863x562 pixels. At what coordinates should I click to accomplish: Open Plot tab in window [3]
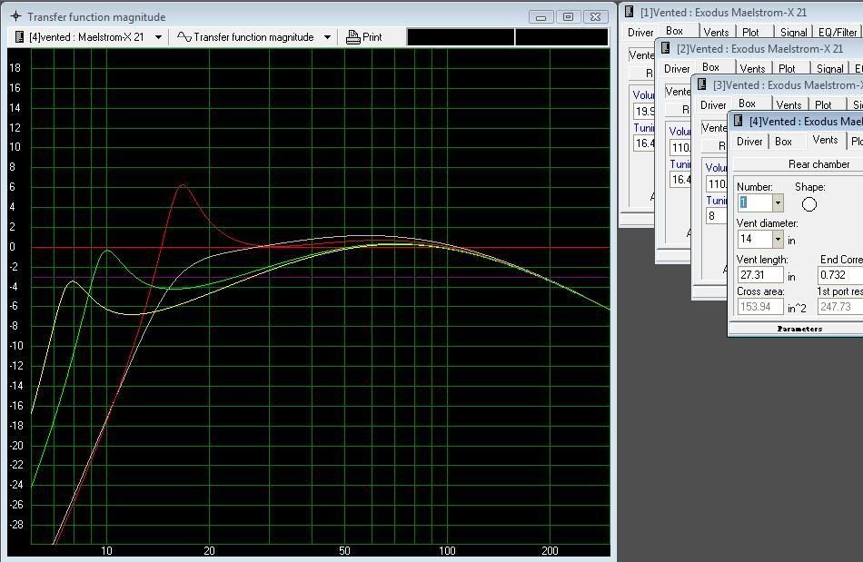click(x=823, y=105)
